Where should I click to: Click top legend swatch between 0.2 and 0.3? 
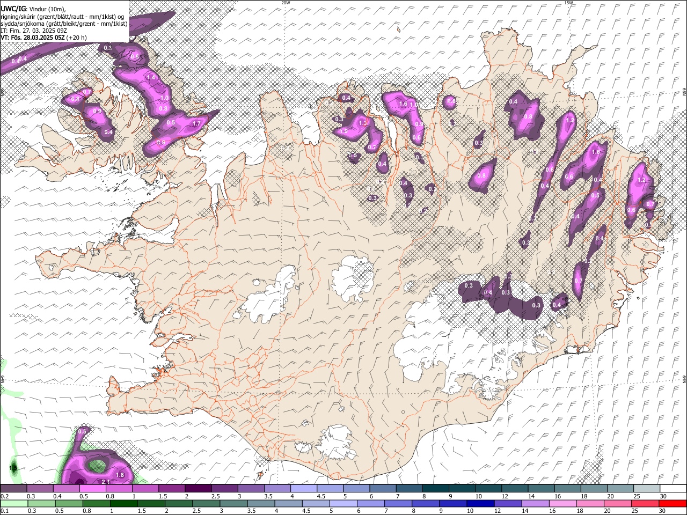(14, 489)
